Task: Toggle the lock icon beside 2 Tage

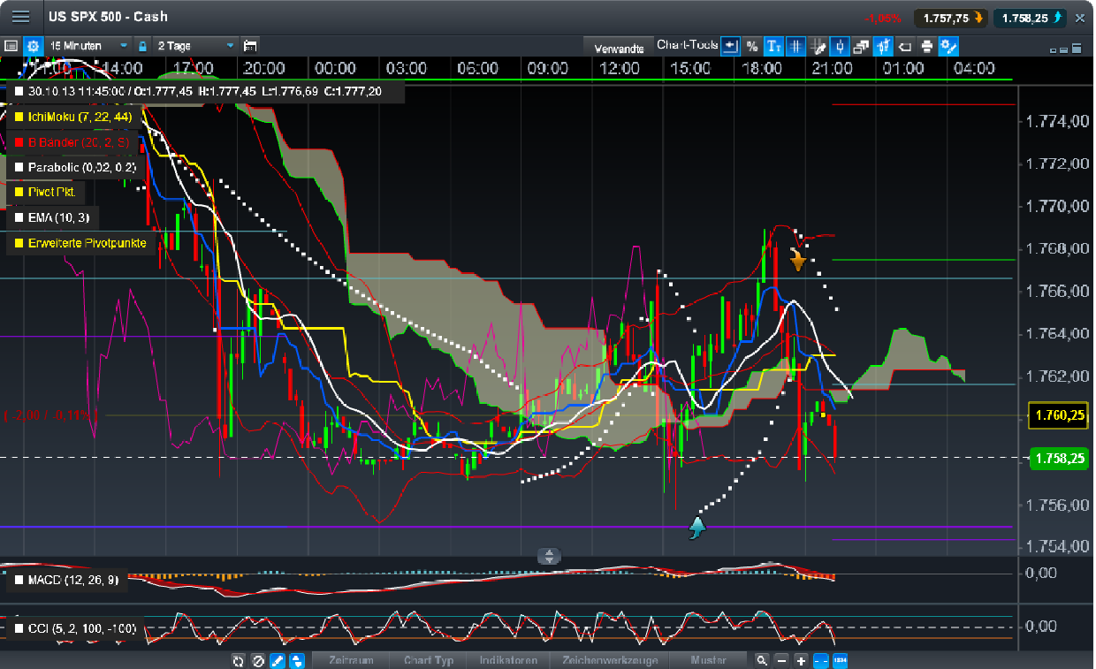Action: click(x=142, y=46)
